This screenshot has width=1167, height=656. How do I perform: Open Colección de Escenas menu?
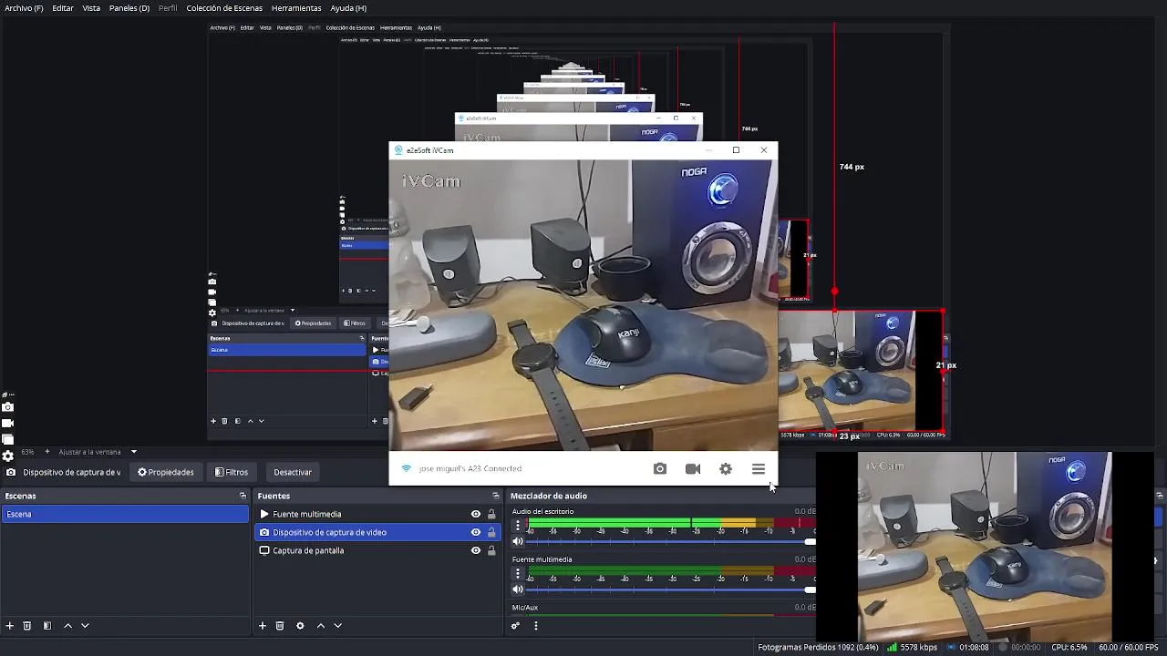(224, 8)
